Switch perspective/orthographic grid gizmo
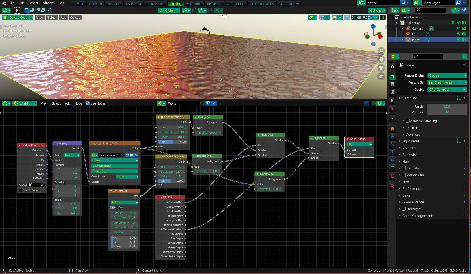 pos(381,76)
